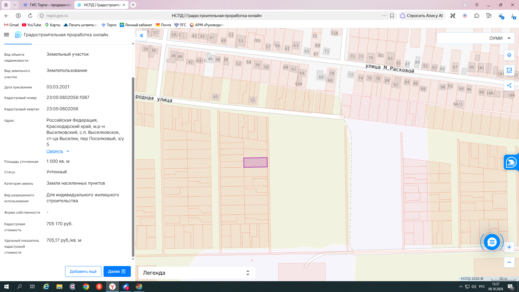
Task: Open the chat support bubble icon
Action: (x=492, y=242)
